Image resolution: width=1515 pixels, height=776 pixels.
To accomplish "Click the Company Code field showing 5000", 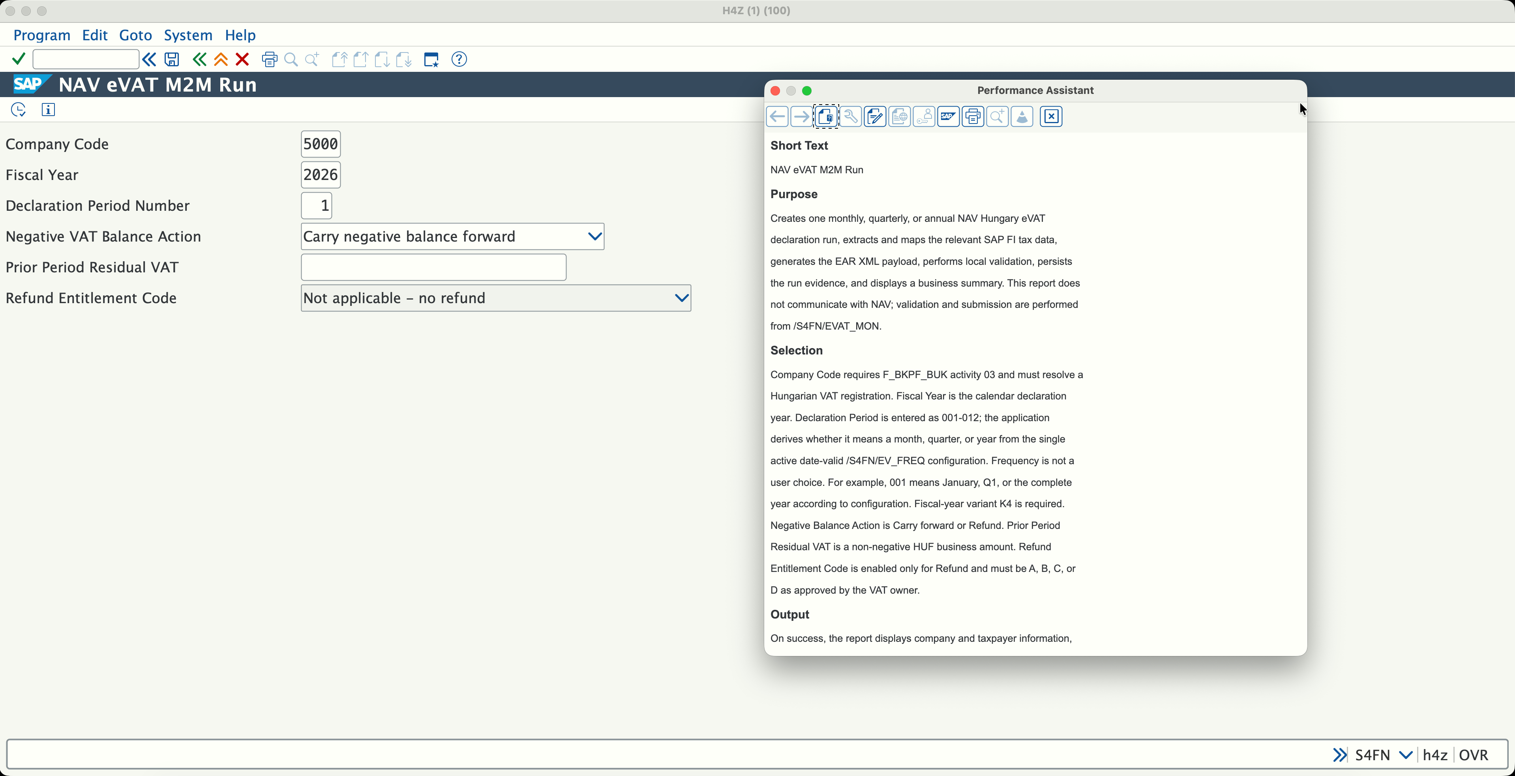I will [321, 144].
